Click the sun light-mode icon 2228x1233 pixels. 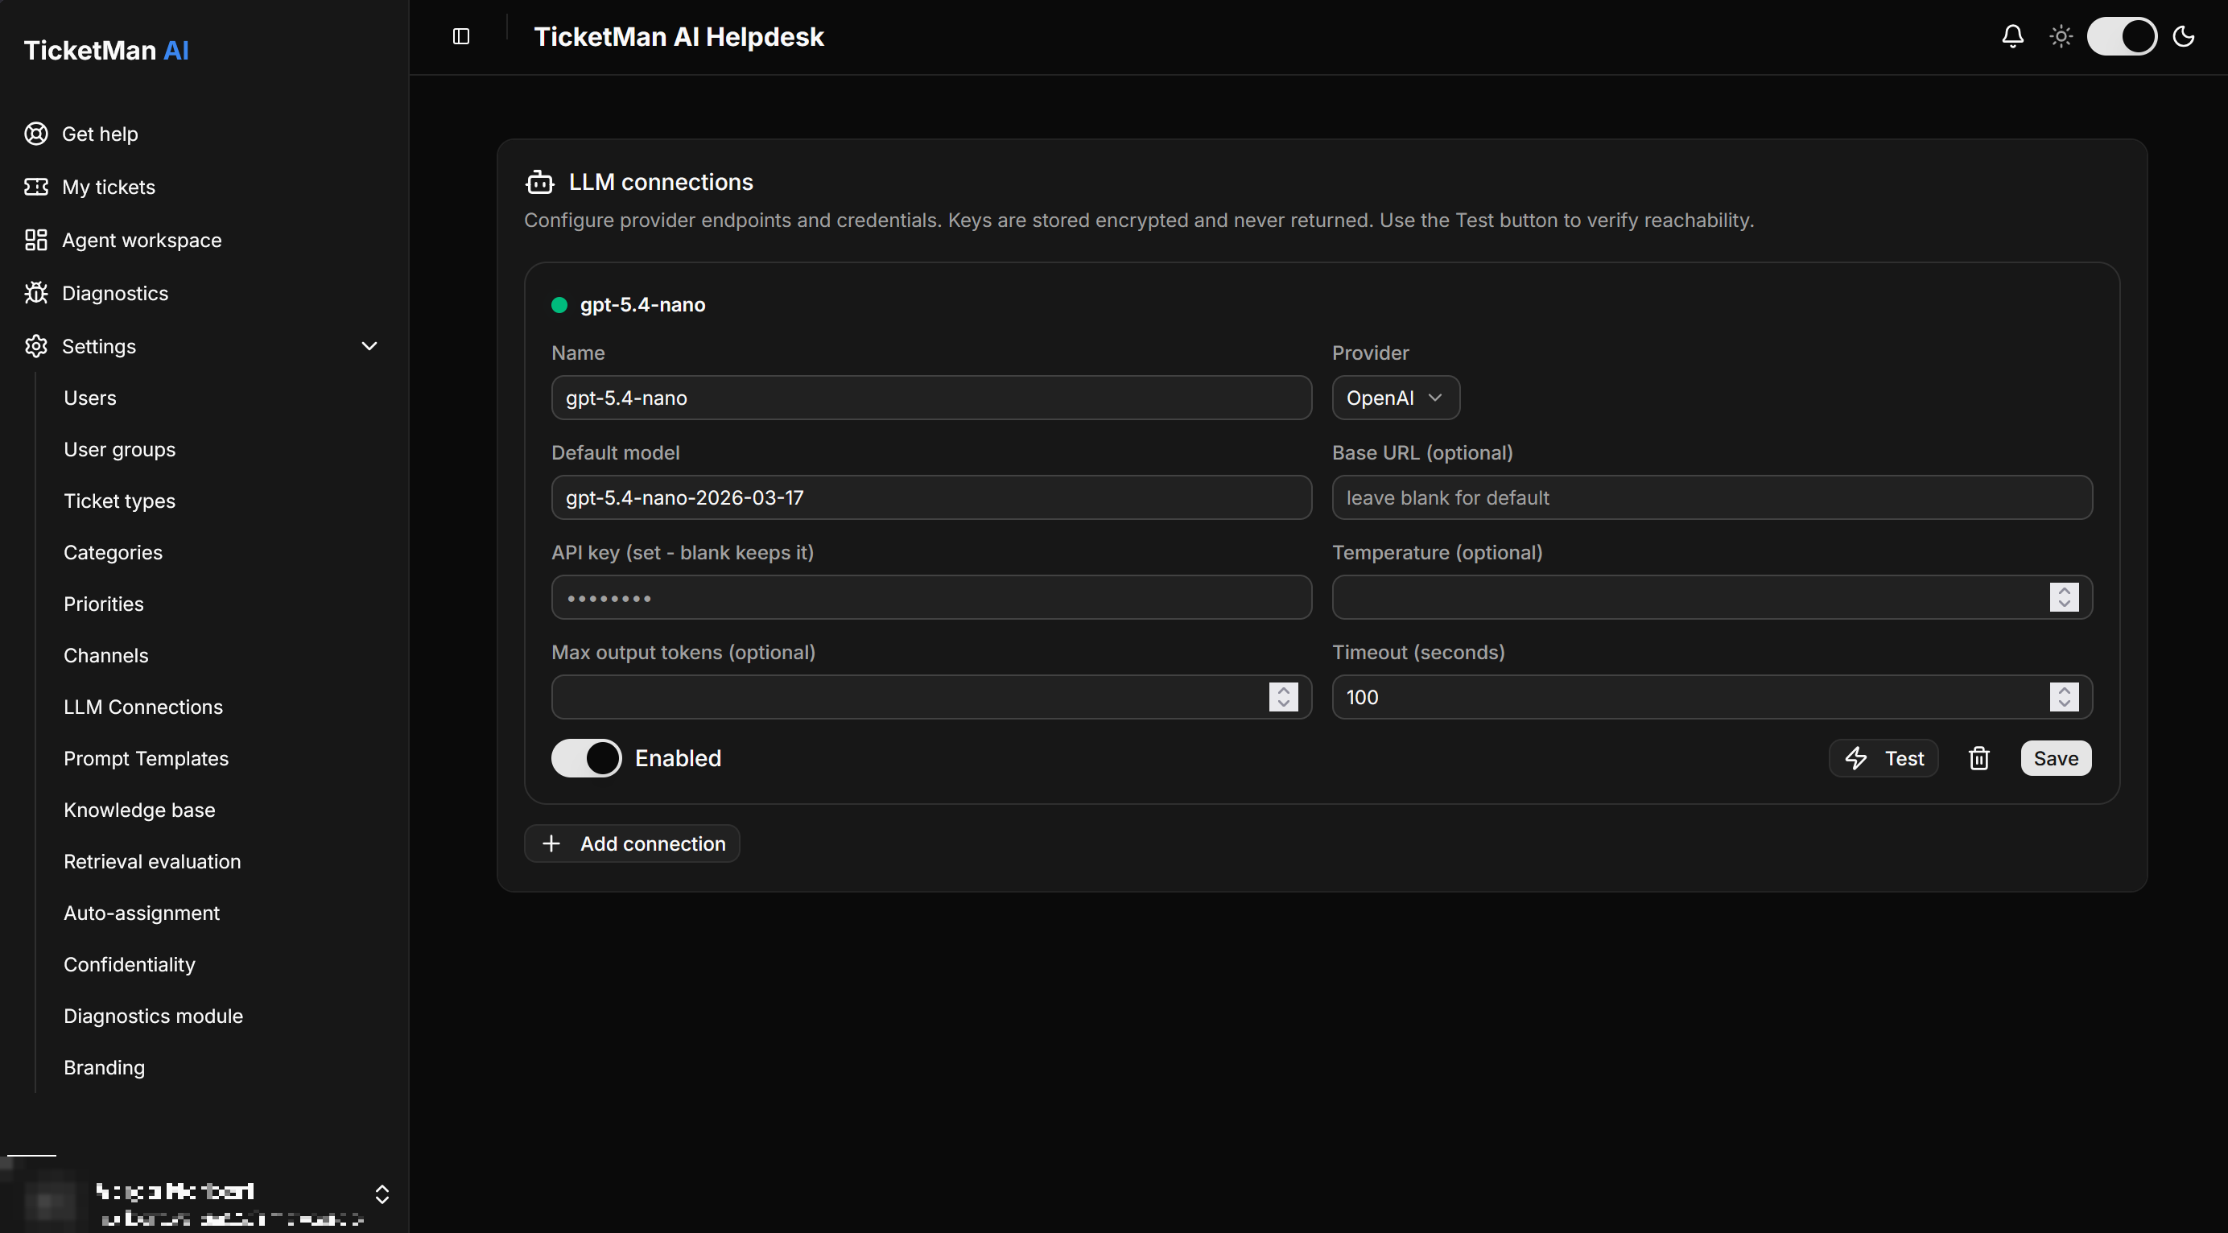[2061, 36]
